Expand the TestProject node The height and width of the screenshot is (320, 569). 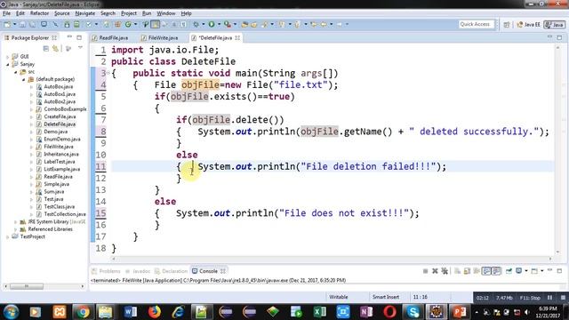8,236
